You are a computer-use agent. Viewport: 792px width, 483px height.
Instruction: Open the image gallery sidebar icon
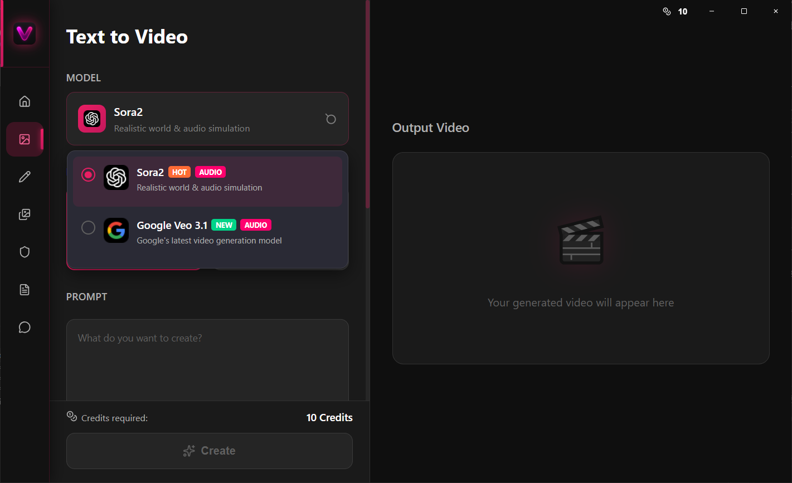point(25,214)
